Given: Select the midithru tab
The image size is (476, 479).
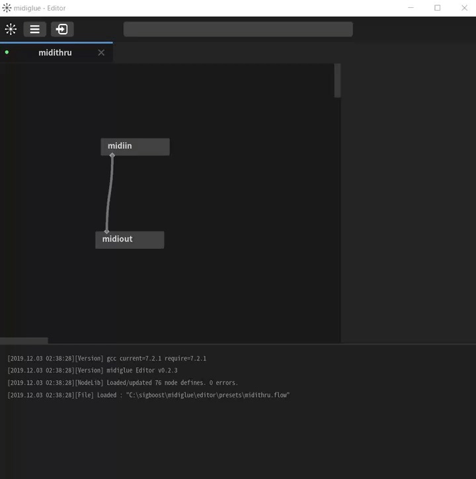Looking at the screenshot, I should coord(56,52).
